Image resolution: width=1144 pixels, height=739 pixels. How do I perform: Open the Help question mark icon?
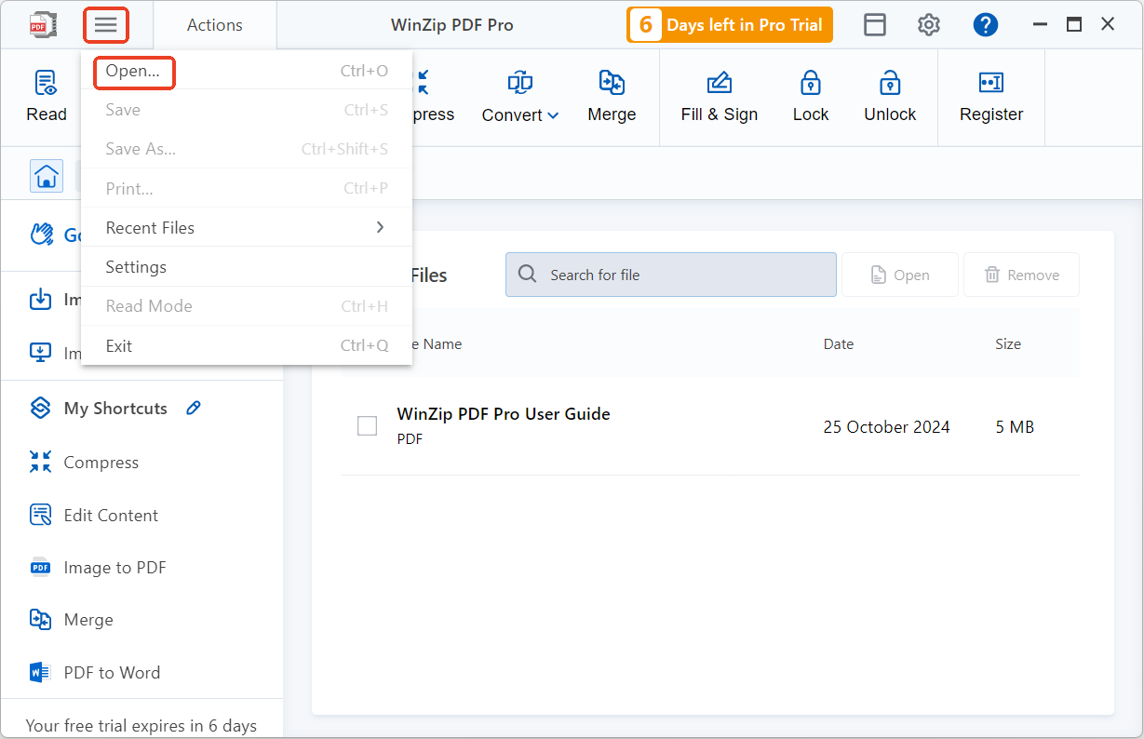(986, 24)
